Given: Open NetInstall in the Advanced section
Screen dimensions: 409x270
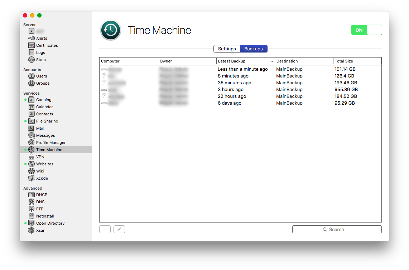Looking at the screenshot, I should click(41, 216).
